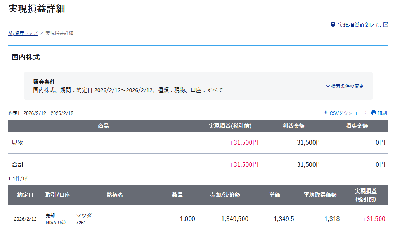397x233 pixels.
Task: Click the +31,500 realized profit in Mazda row
Action: click(373, 219)
